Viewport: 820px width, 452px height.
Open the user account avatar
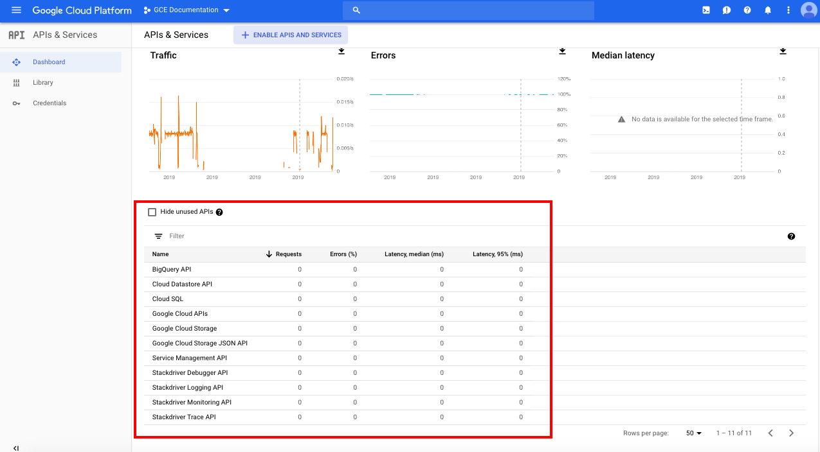coord(808,10)
